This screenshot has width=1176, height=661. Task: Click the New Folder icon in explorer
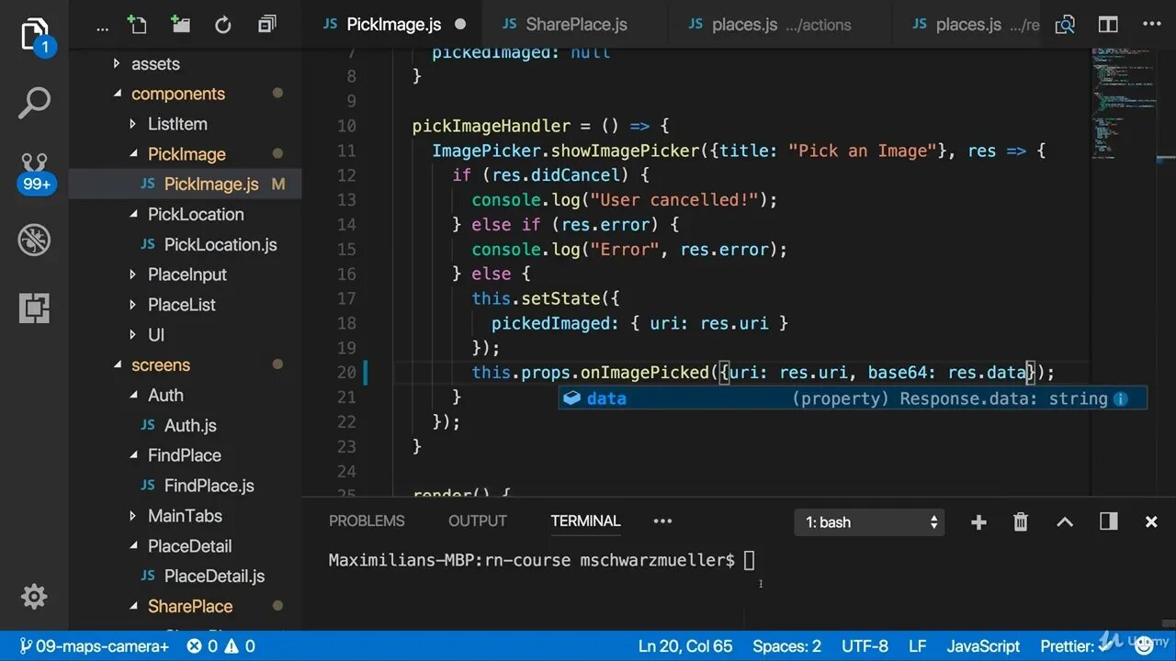[180, 25]
